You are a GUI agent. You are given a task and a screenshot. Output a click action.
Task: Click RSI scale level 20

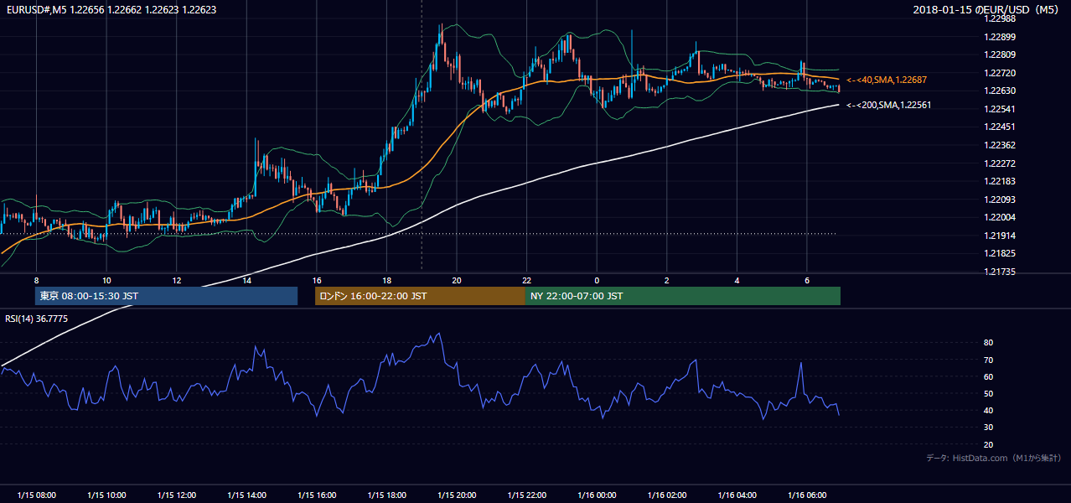[x=989, y=445]
